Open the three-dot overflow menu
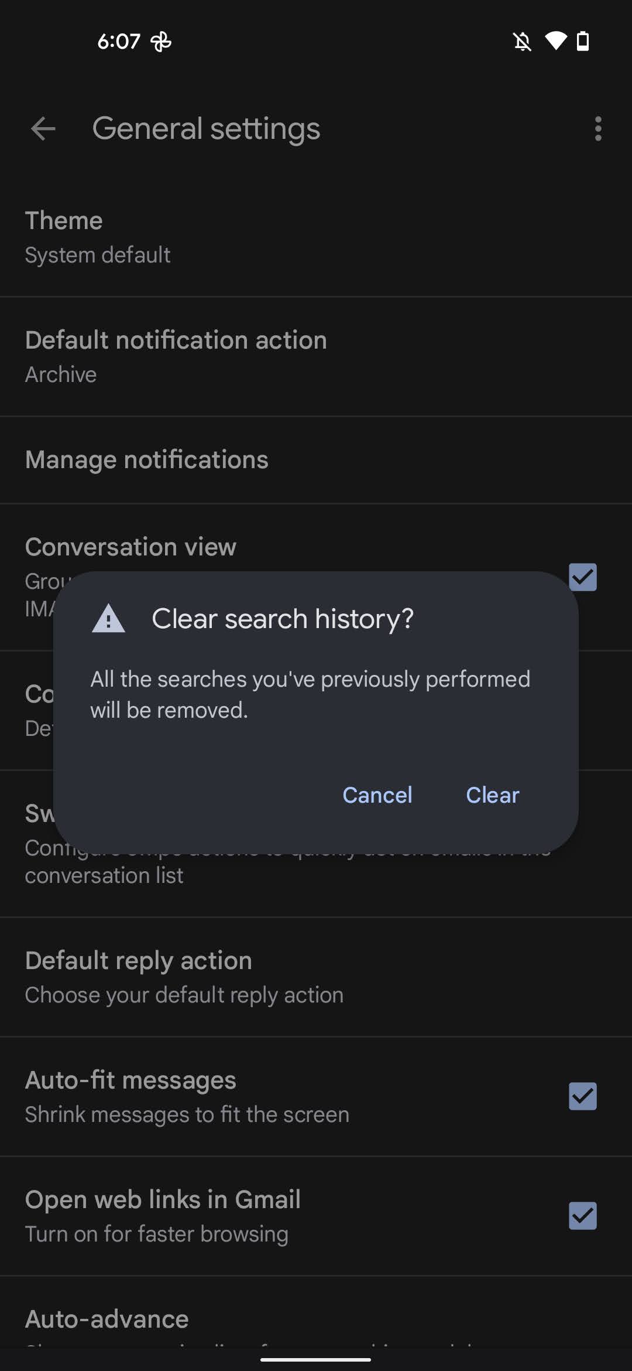 coord(597,129)
